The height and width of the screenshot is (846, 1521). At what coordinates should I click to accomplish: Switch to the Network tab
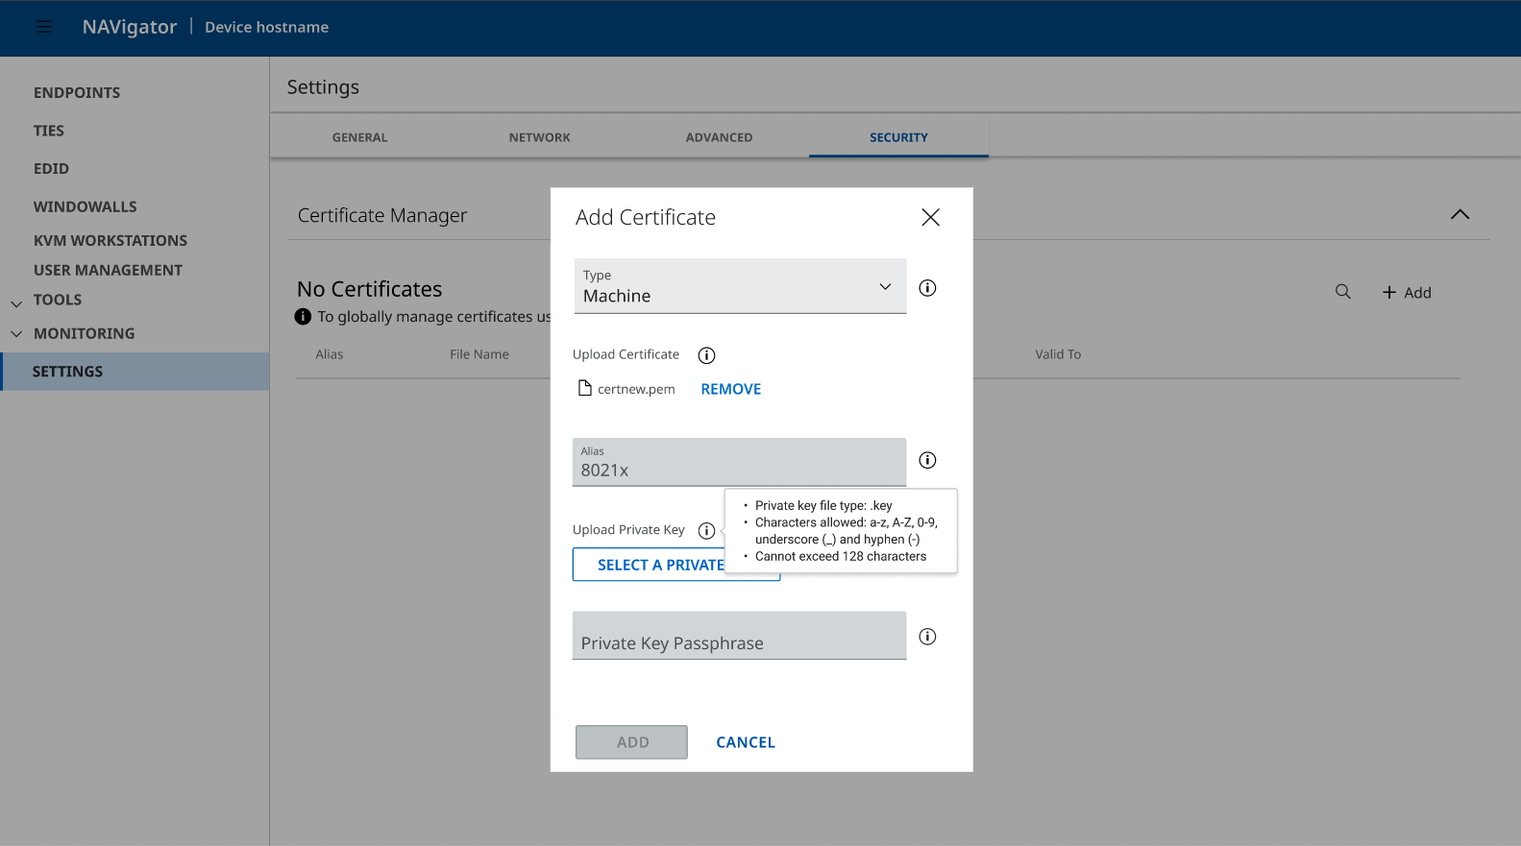(x=539, y=137)
